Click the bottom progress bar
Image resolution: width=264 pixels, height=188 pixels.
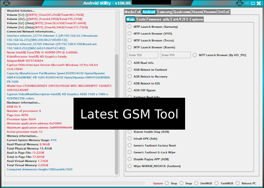coord(74,183)
